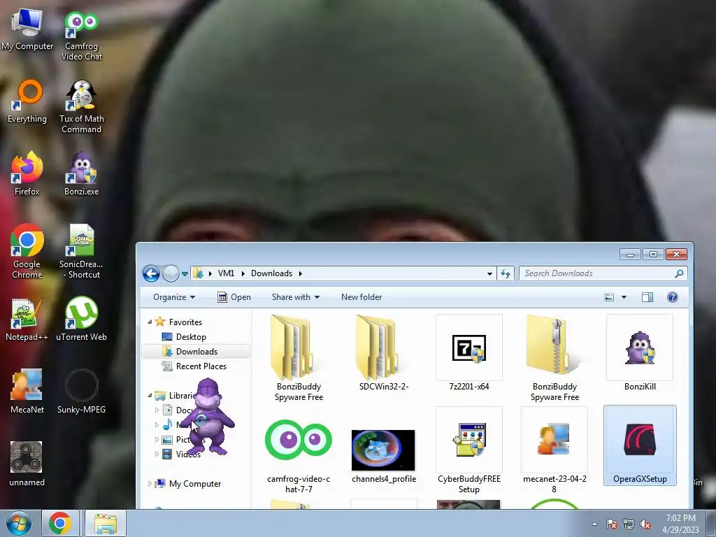
Task: Launch Camfrog Video Chat shortcut
Action: (81, 36)
